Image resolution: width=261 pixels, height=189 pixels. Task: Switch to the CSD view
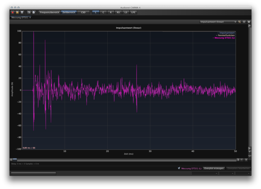(x=83, y=12)
